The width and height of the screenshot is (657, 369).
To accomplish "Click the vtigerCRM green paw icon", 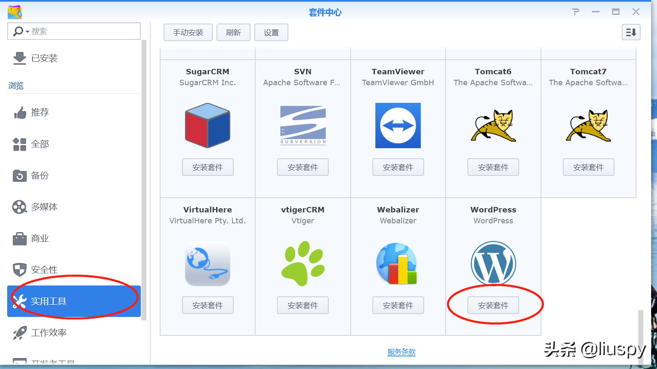I will (303, 264).
